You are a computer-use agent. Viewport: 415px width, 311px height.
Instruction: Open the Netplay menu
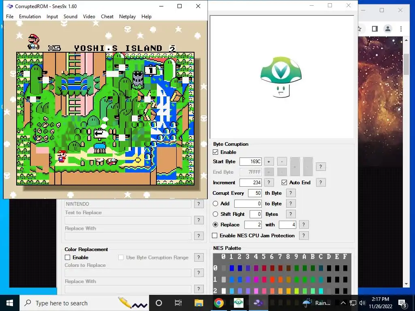(127, 16)
